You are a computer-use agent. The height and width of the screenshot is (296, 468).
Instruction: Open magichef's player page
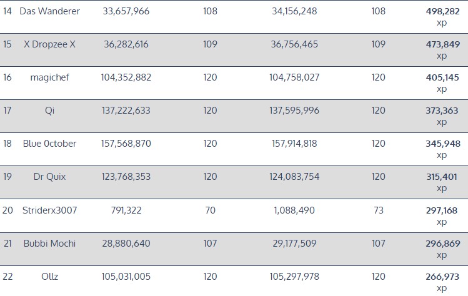coord(49,77)
